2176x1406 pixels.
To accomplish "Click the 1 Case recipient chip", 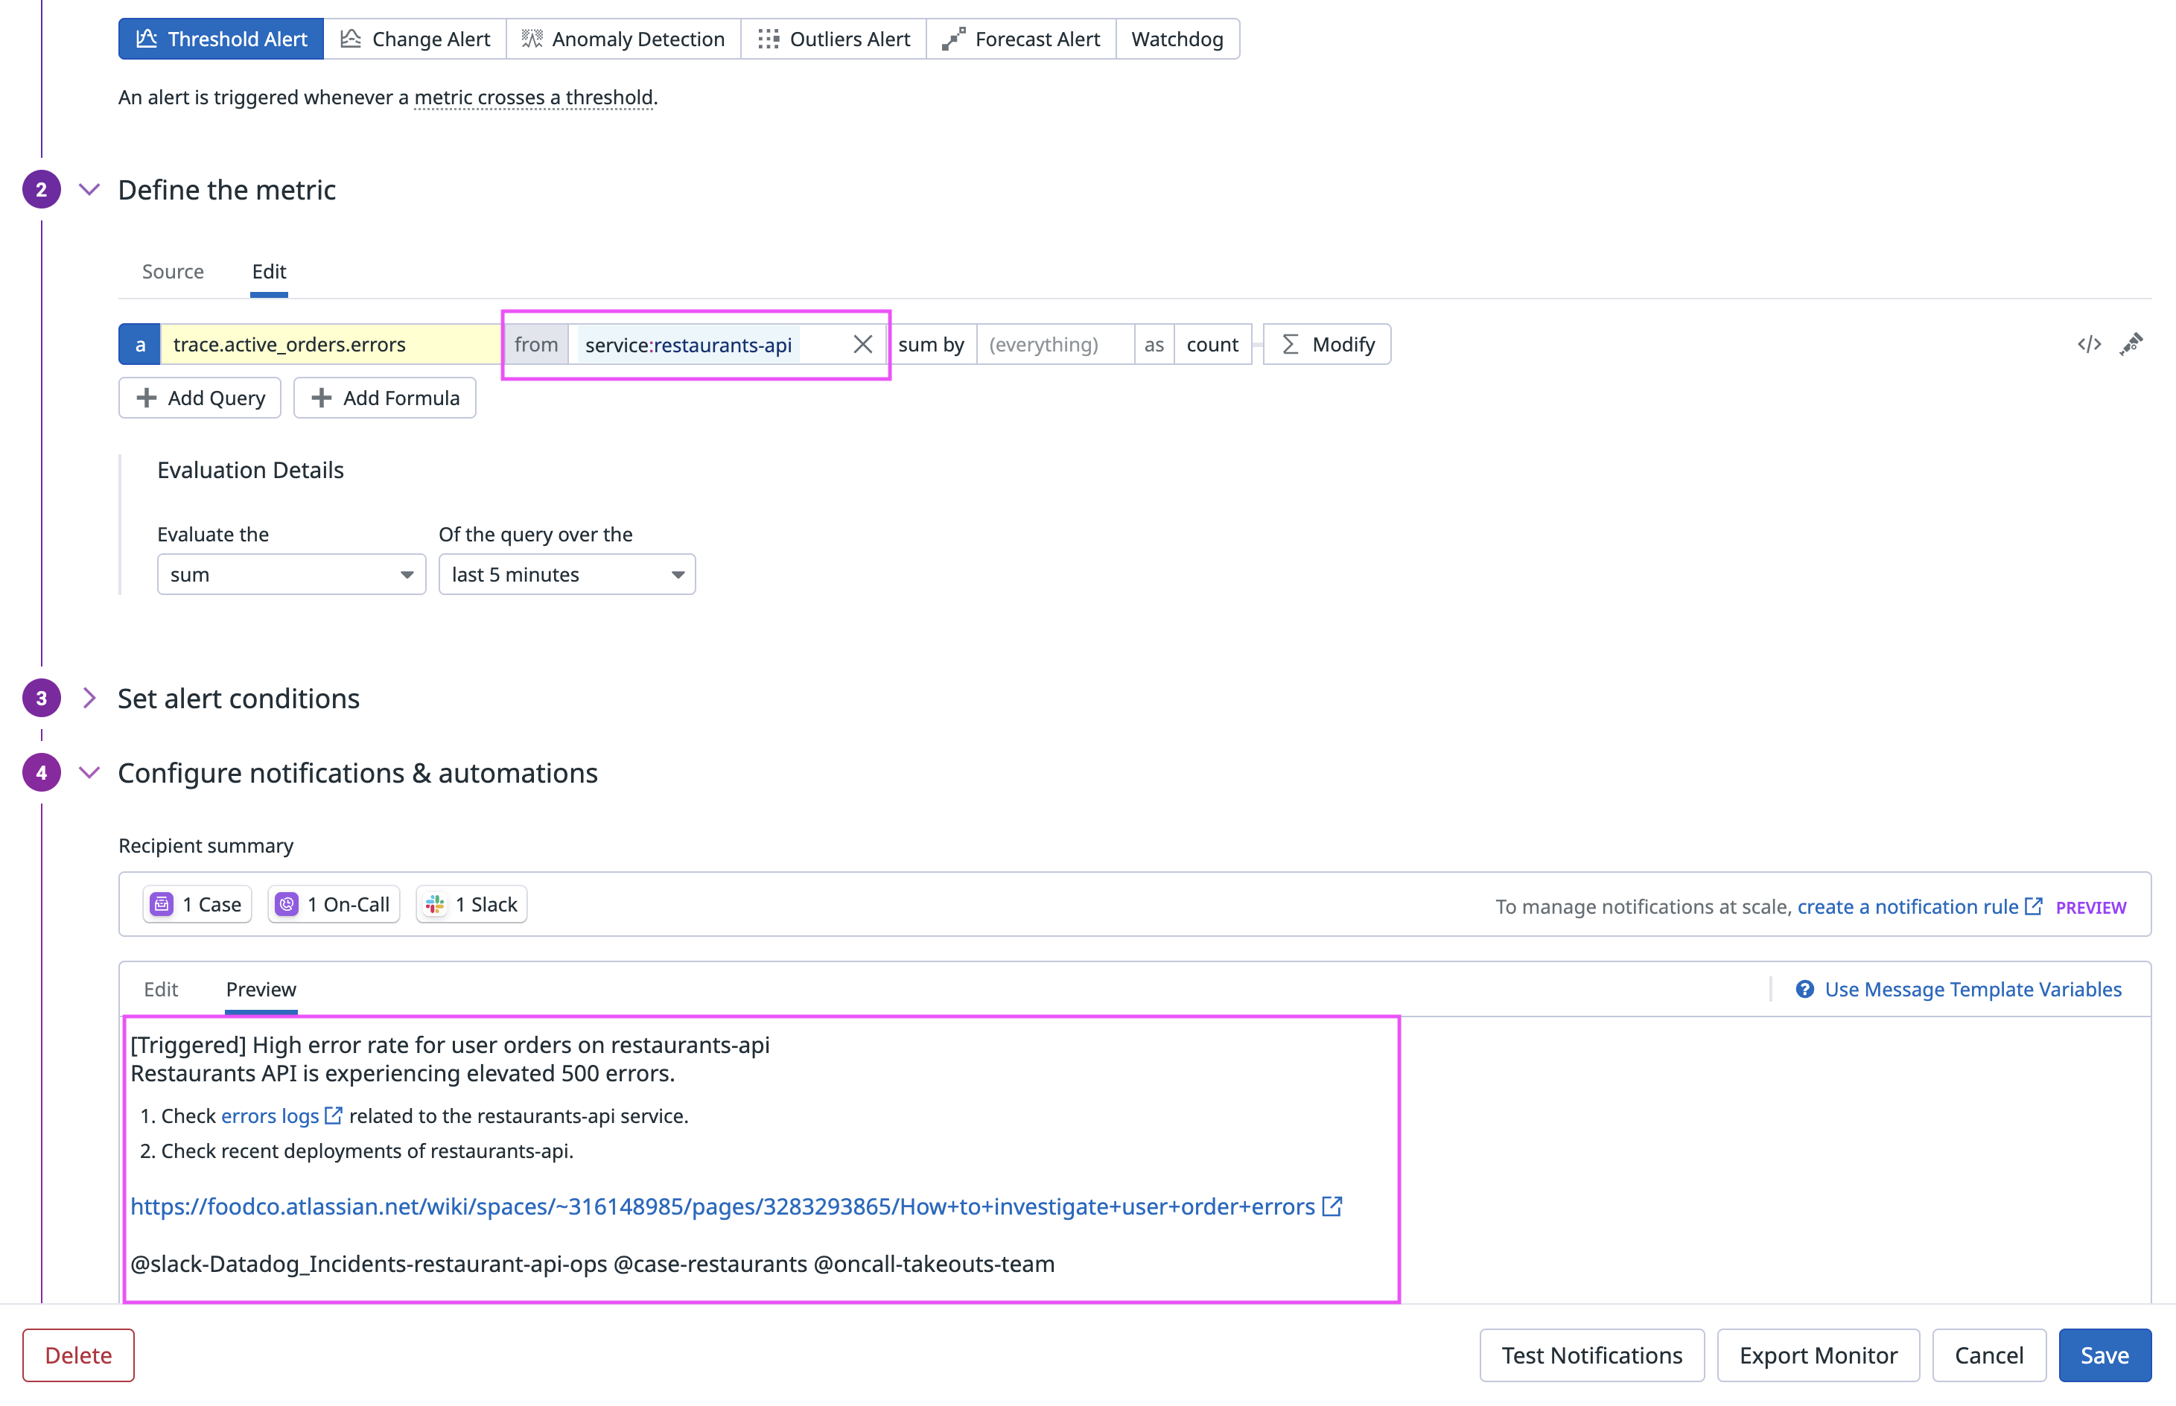I will click(197, 904).
